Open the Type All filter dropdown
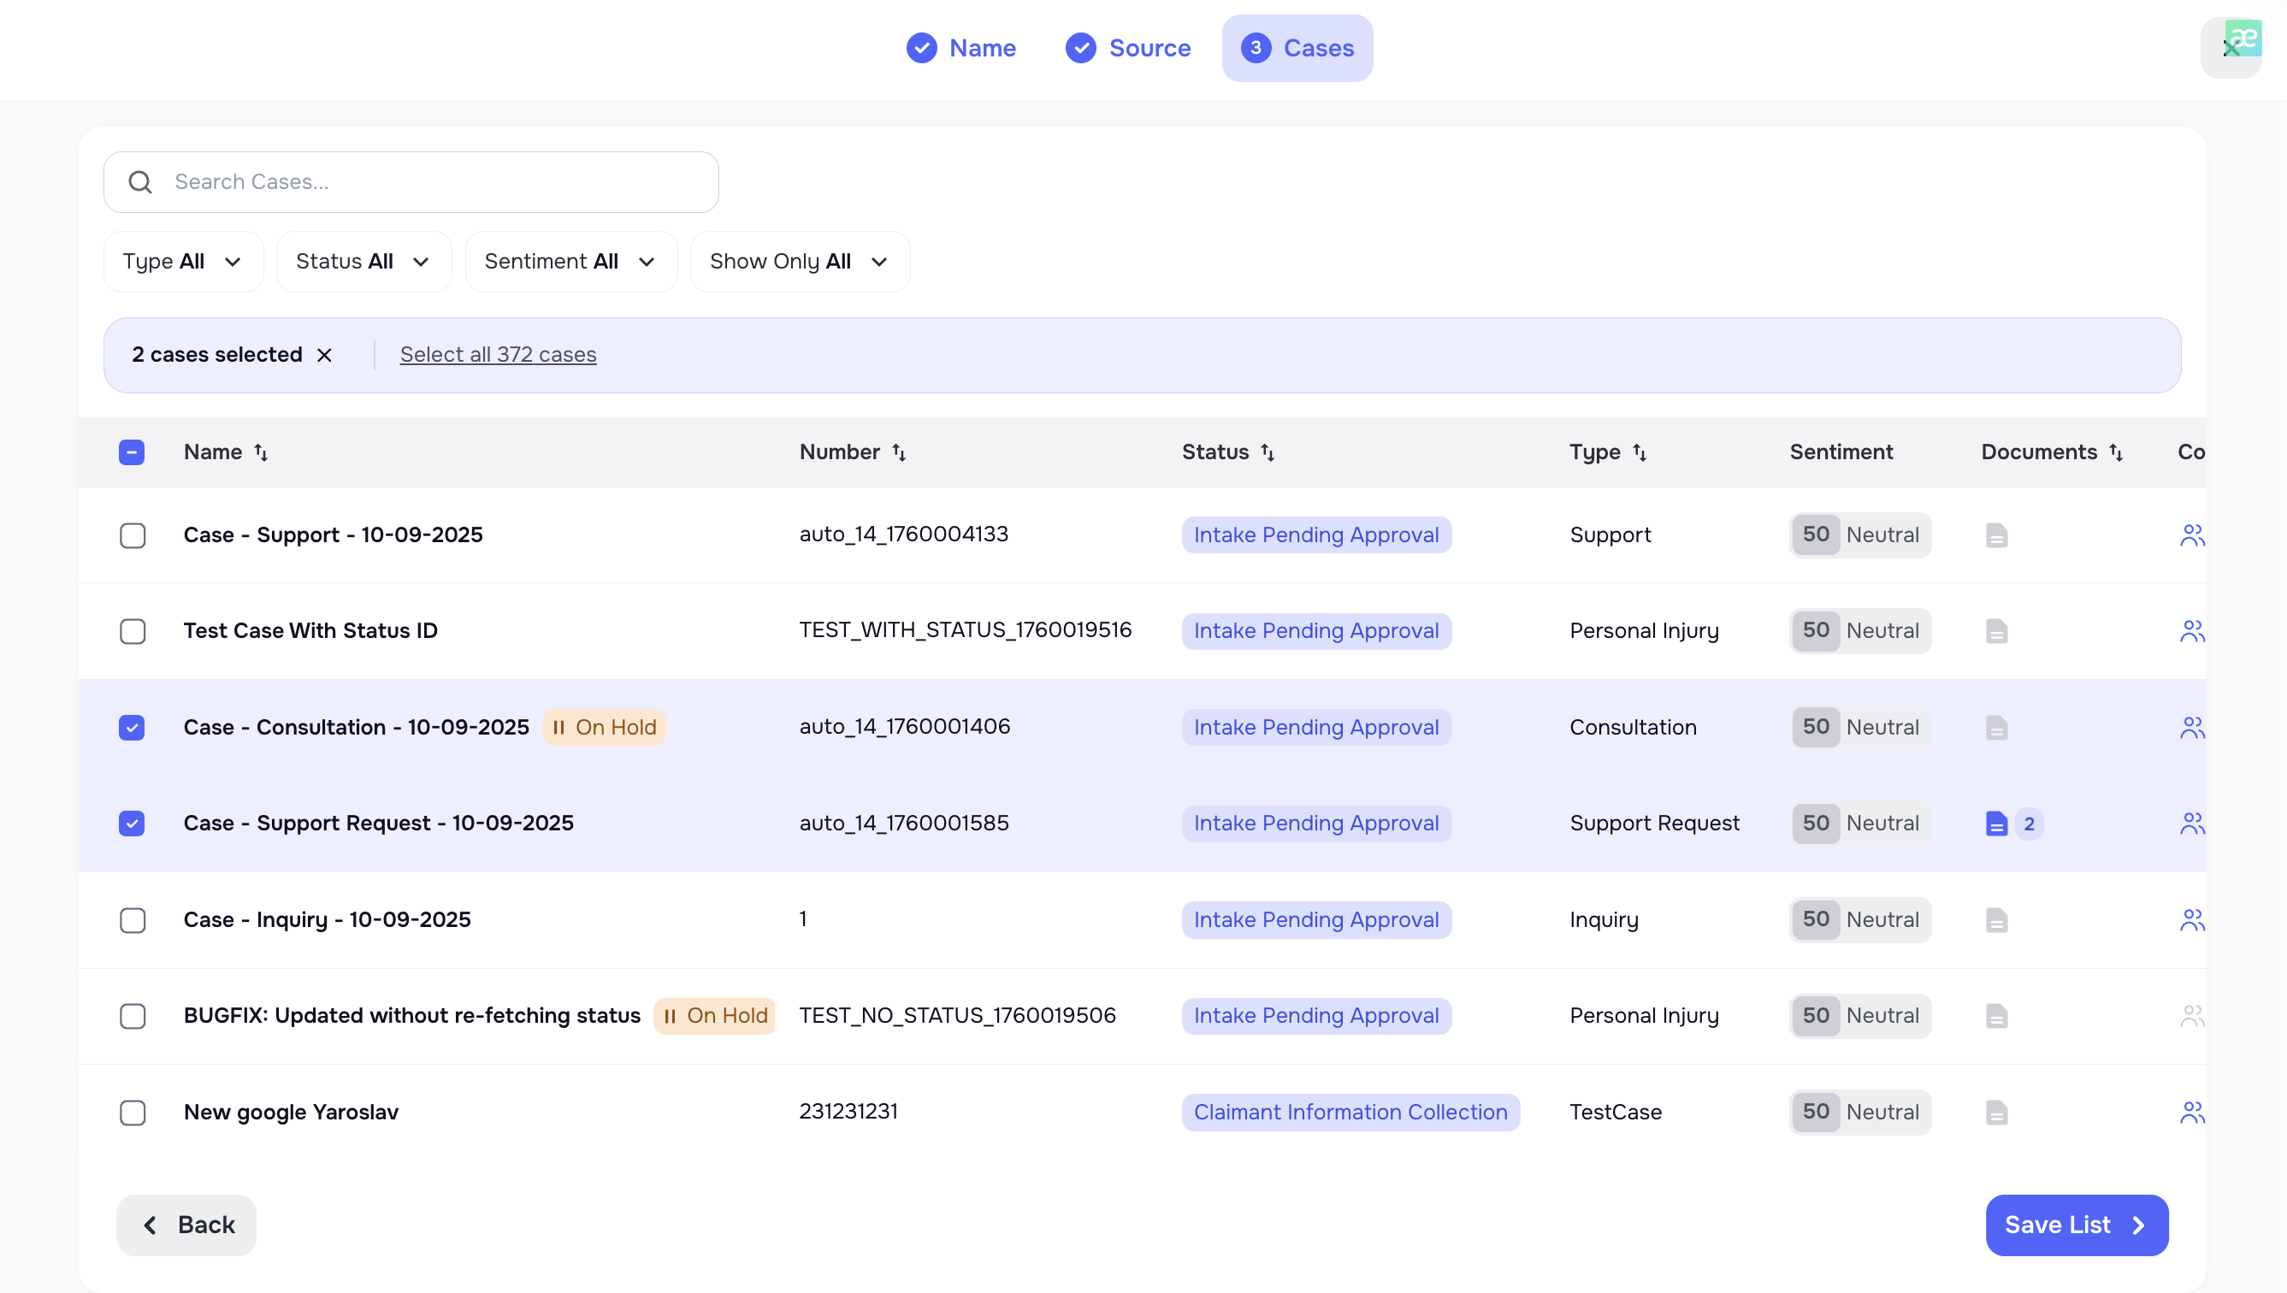Screen dimensions: 2287x1293 [x=183, y=262]
